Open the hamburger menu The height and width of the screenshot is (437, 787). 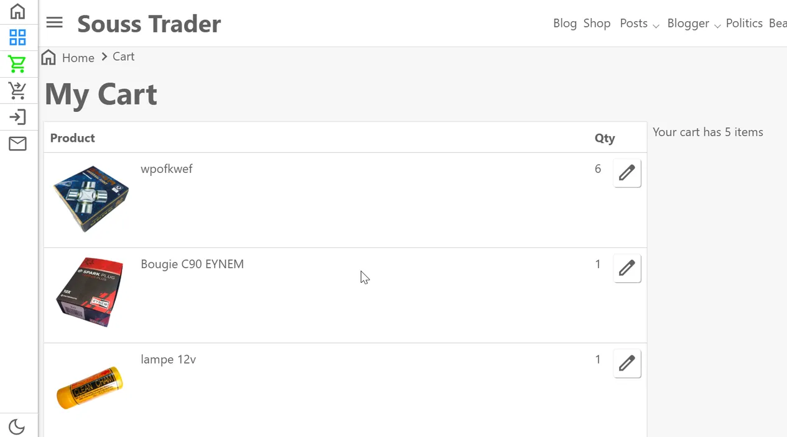(55, 23)
